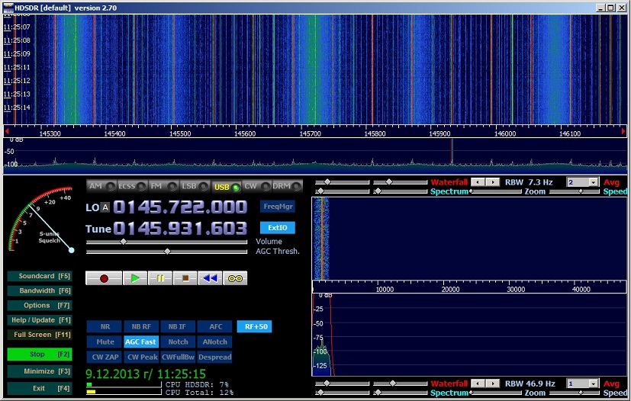Open Soundcard [F5] settings

pyautogui.click(x=40, y=276)
